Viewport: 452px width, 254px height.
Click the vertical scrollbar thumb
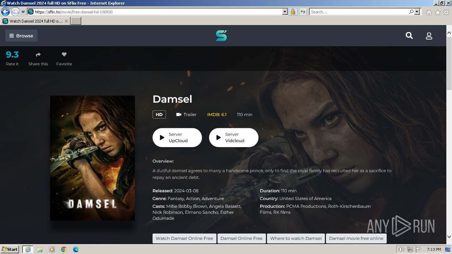pyautogui.click(x=449, y=63)
